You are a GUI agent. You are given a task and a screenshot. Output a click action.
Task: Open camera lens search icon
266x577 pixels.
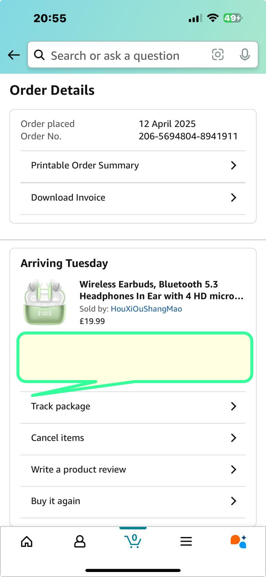click(218, 55)
